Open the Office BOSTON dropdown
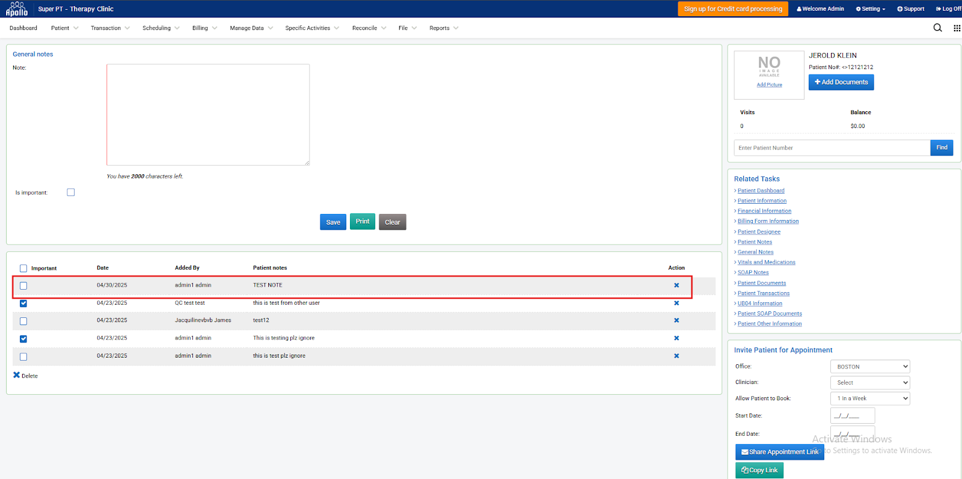962x479 pixels. tap(869, 367)
